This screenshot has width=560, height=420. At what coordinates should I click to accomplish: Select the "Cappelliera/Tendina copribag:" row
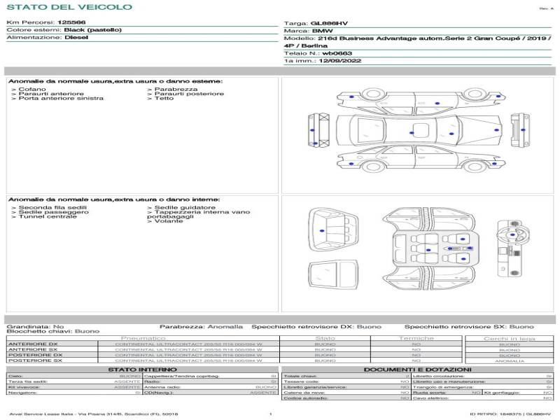[x=211, y=377]
